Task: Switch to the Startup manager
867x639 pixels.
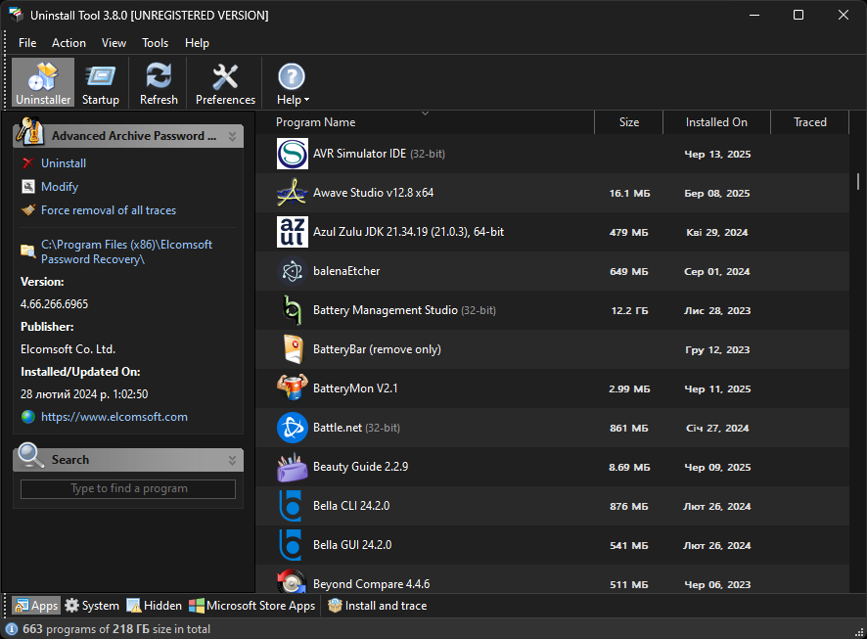Action: 101,83
